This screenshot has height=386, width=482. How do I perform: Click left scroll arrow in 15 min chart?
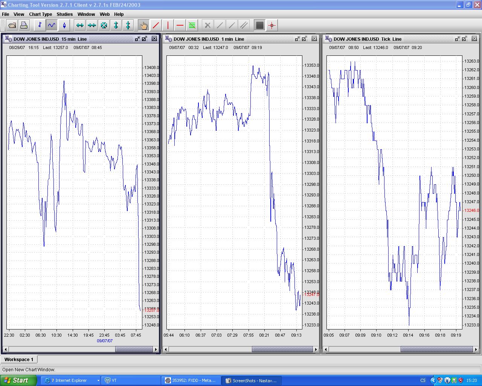tap(6, 349)
